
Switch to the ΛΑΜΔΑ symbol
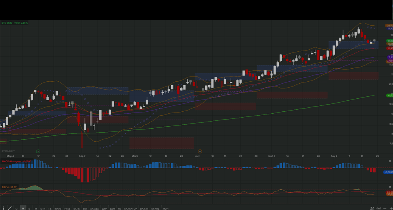coord(94,208)
